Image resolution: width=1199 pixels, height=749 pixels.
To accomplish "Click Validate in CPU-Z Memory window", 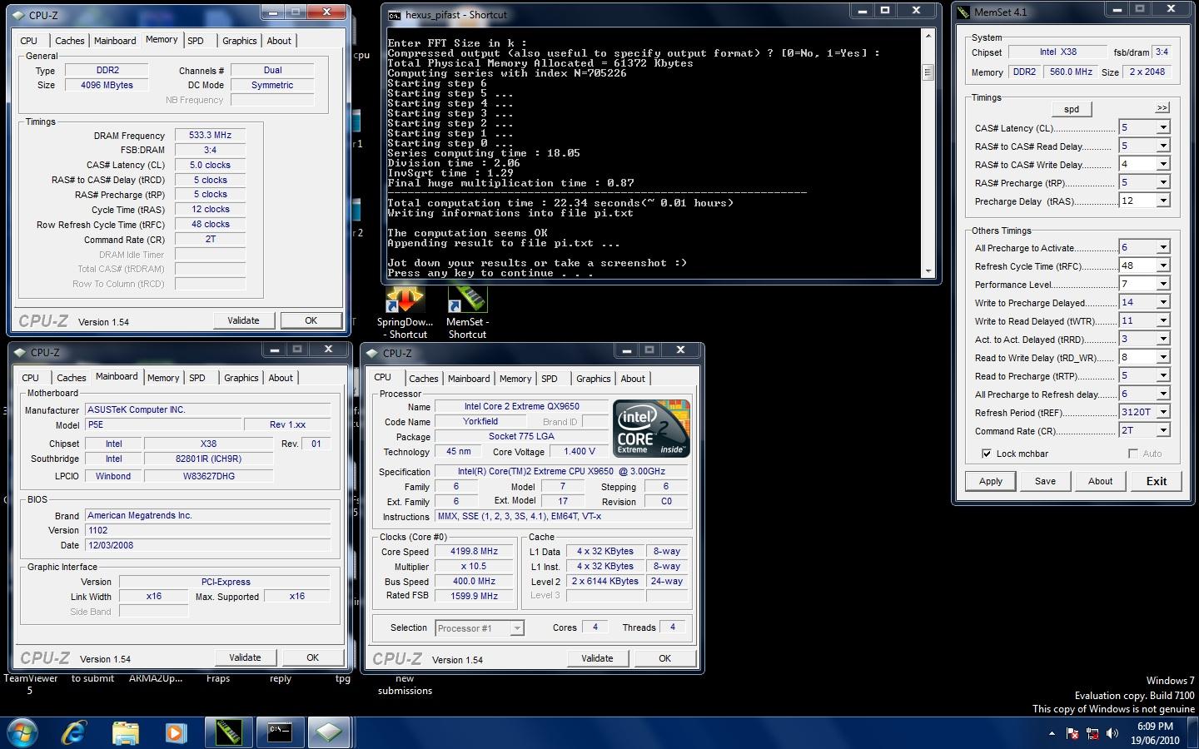I will (x=243, y=320).
